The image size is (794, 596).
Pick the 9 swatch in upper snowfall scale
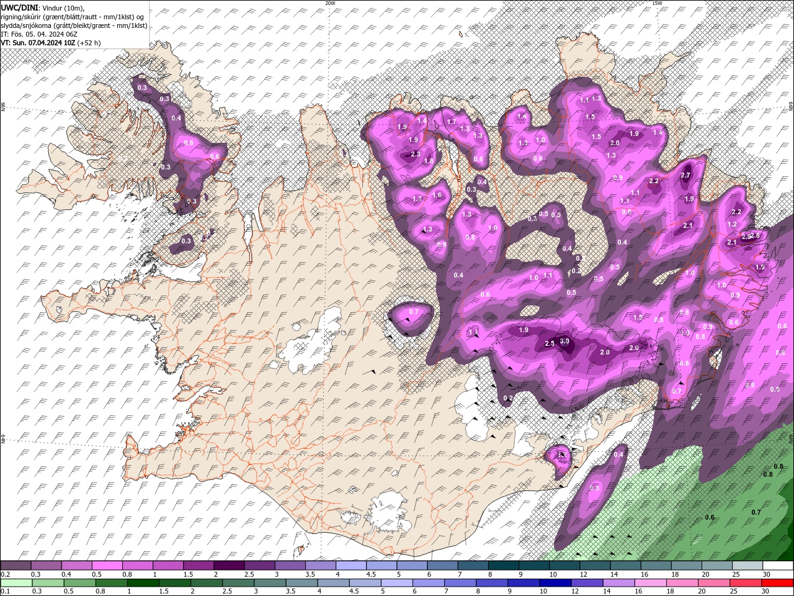coord(534,566)
